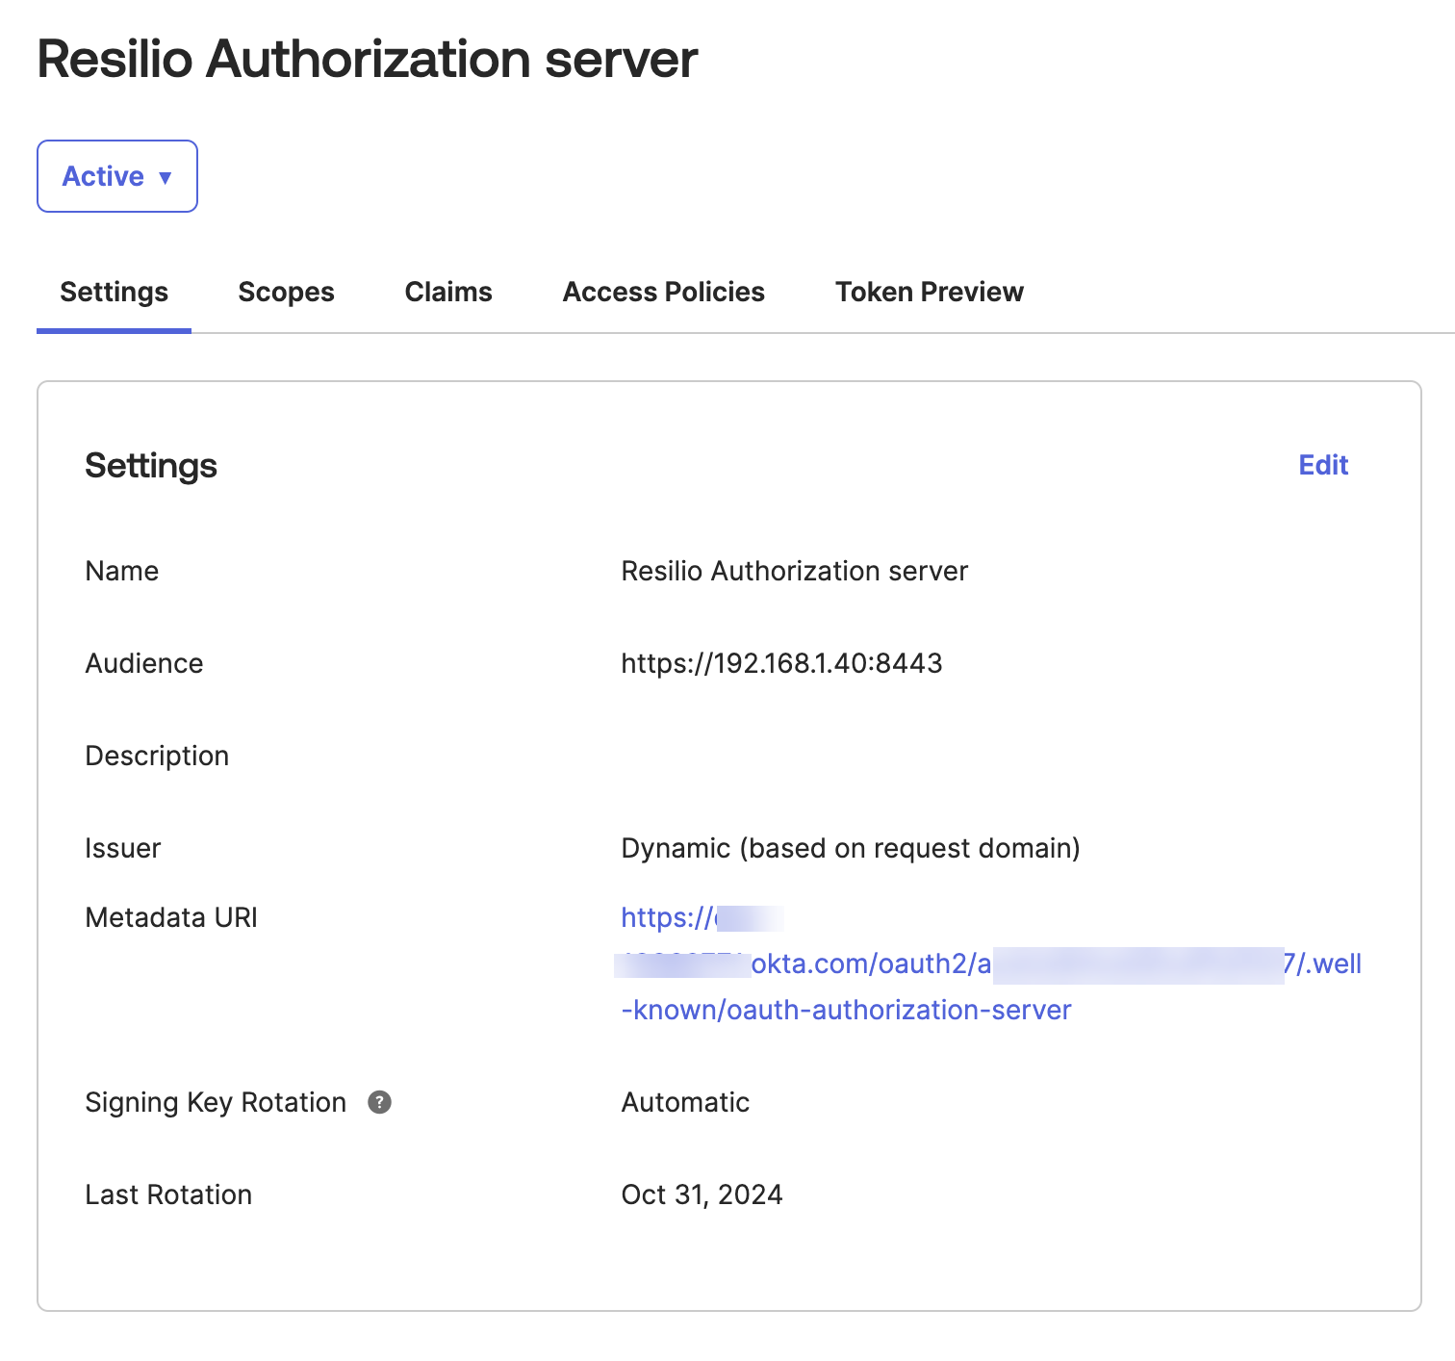Click the Audience field label

coord(144,663)
